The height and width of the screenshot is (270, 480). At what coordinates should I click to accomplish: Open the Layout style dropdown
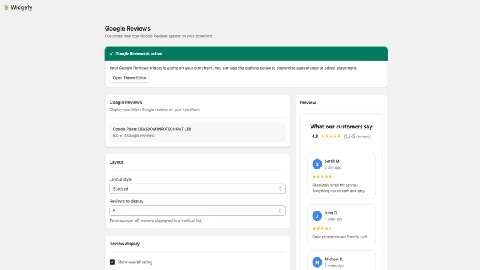click(x=197, y=189)
